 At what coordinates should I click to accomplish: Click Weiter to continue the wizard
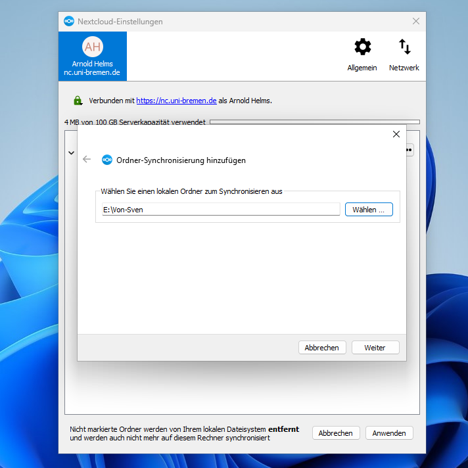375,348
